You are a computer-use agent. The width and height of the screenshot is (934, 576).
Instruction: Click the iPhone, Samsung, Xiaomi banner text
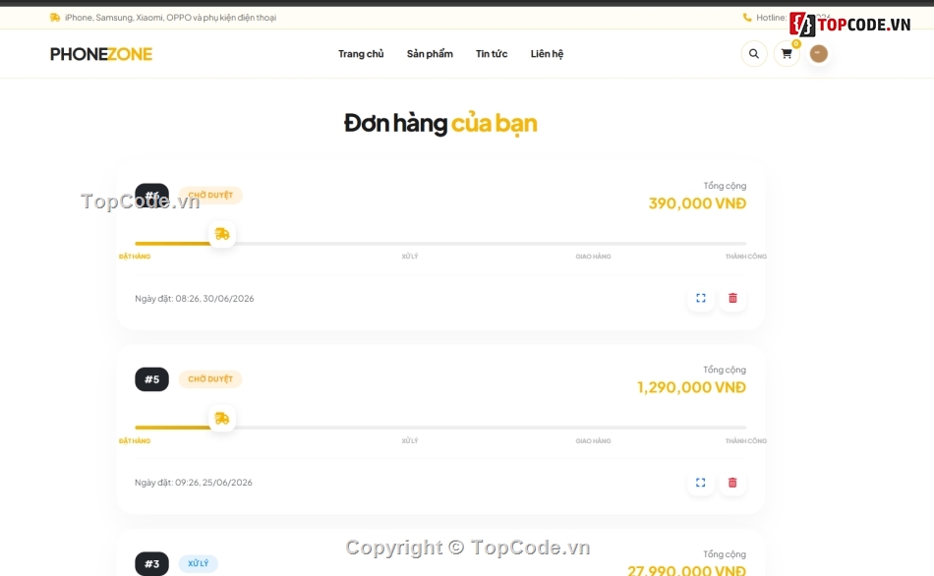coord(170,18)
